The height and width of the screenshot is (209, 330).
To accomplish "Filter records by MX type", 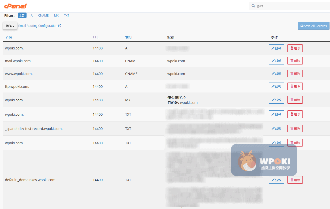I will click(56, 16).
